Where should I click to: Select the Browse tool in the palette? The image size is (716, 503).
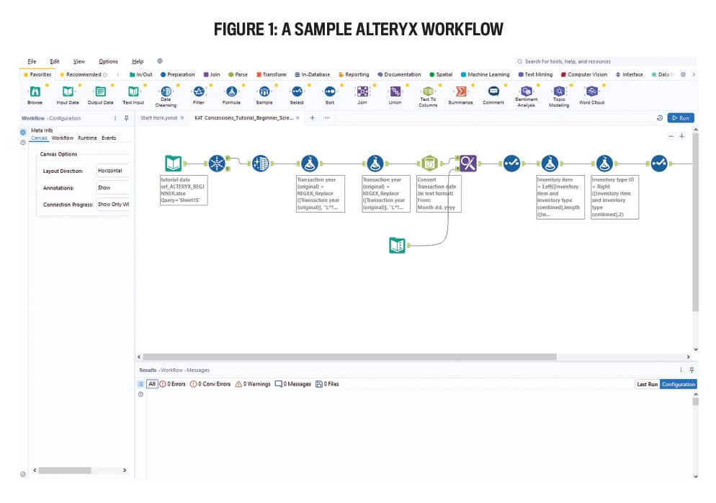coord(35,92)
